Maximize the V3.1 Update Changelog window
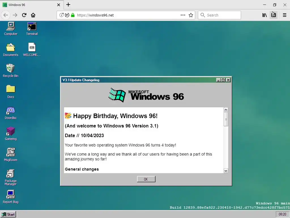290x218 pixels. click(223, 80)
